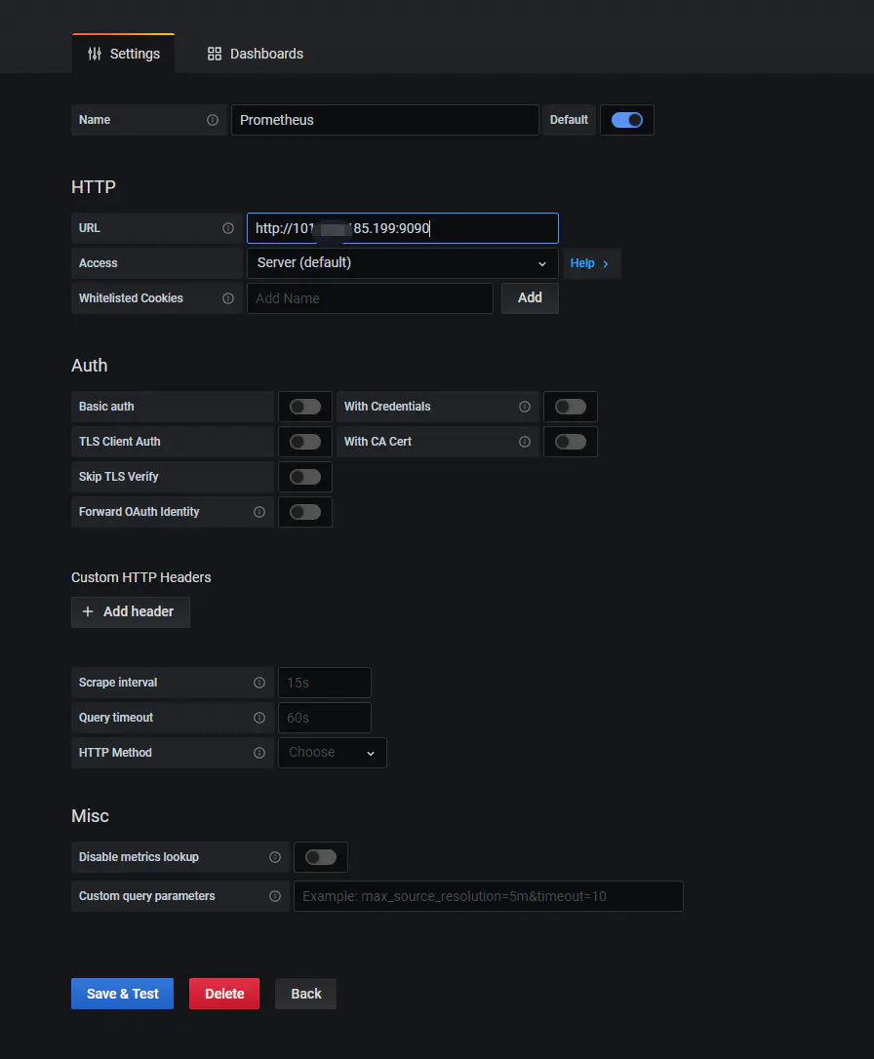Viewport: 874px width, 1059px height.
Task: Click the plus icon on Add header
Action: point(88,611)
